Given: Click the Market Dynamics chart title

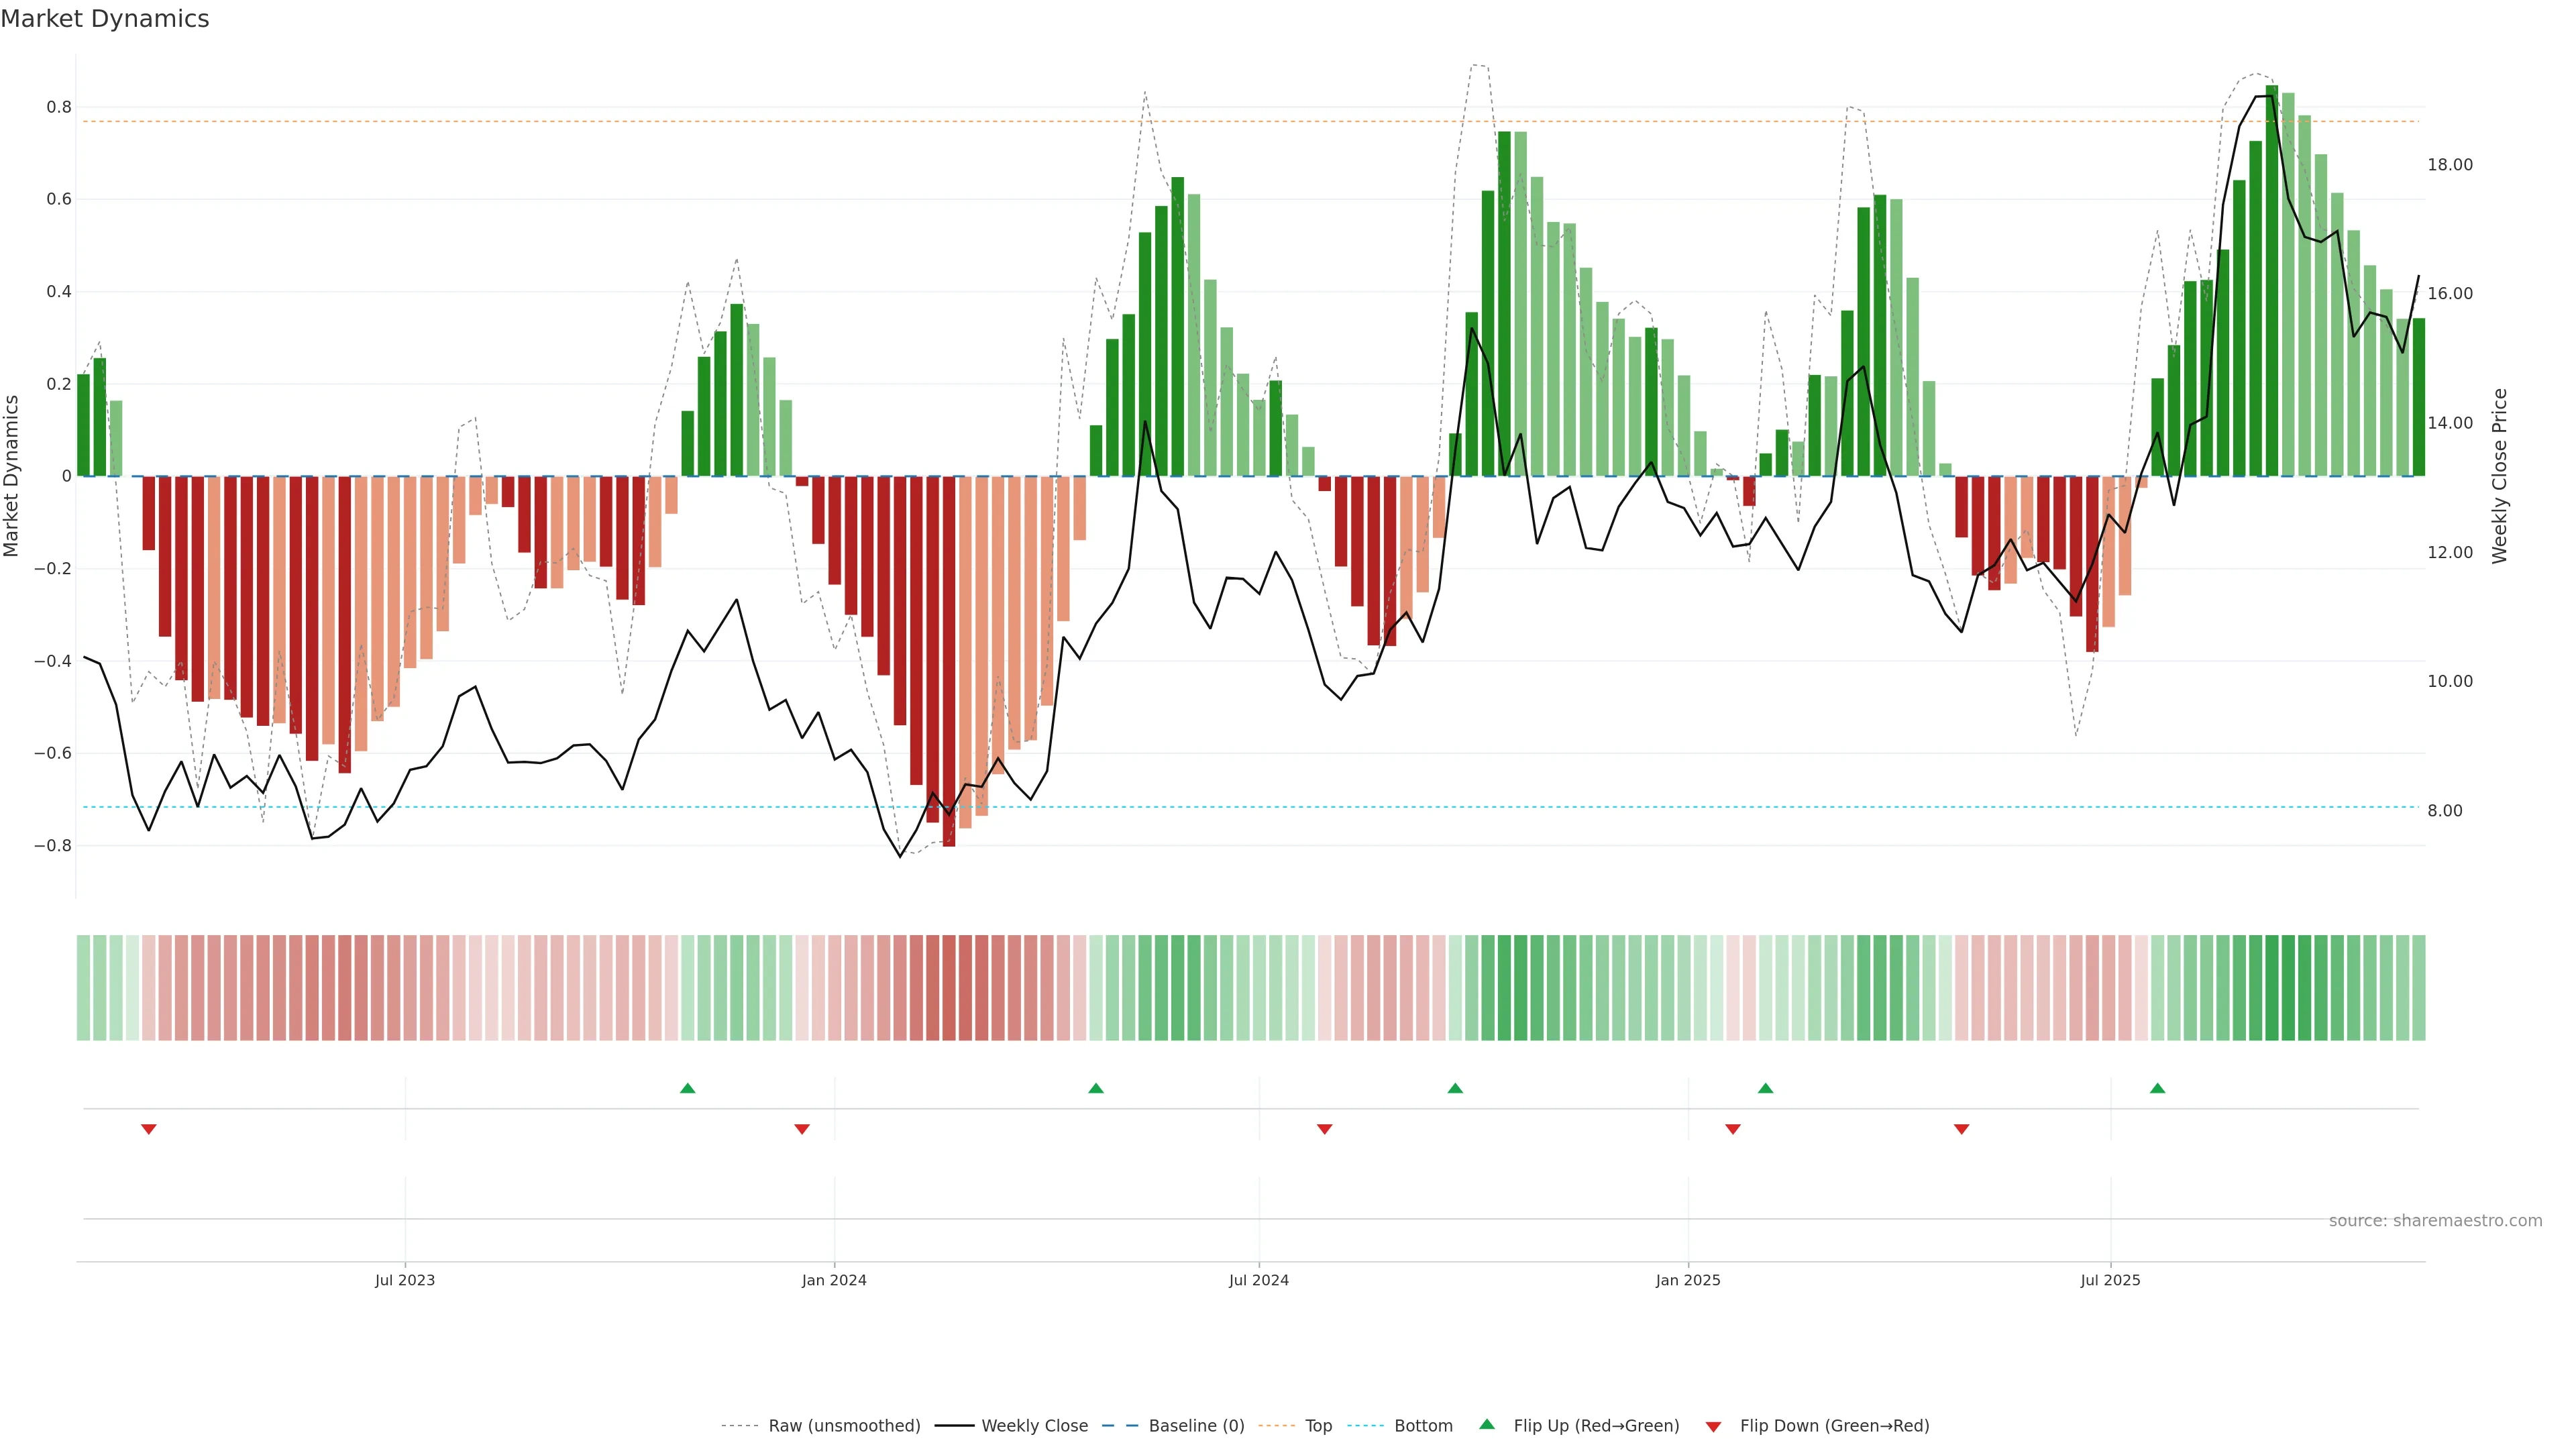Looking at the screenshot, I should coord(105,19).
